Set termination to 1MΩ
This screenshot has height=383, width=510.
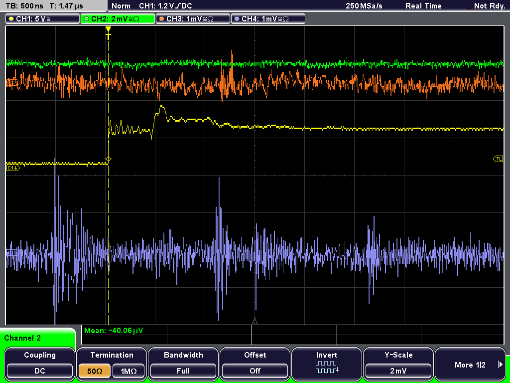tap(128, 371)
